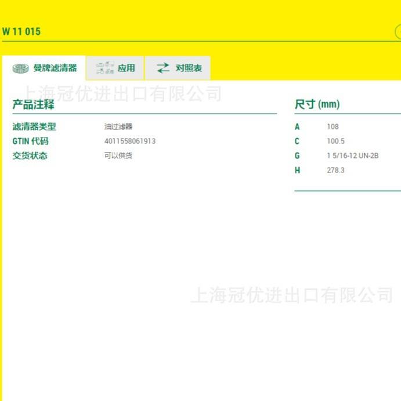Click the 产品注释 section heading

34,104
